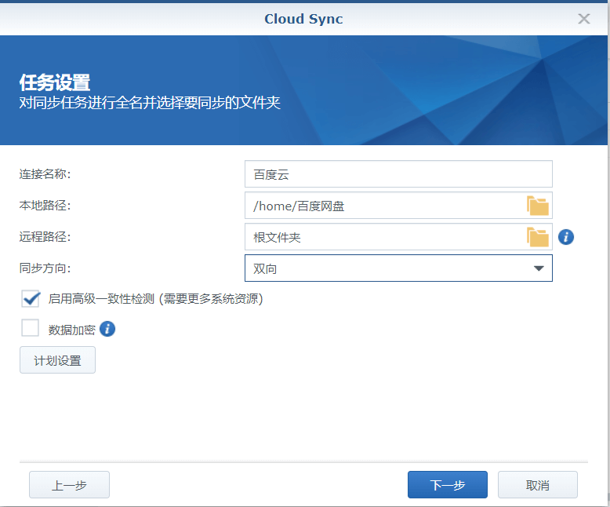Enable the 数据加密 checkbox

tap(31, 329)
